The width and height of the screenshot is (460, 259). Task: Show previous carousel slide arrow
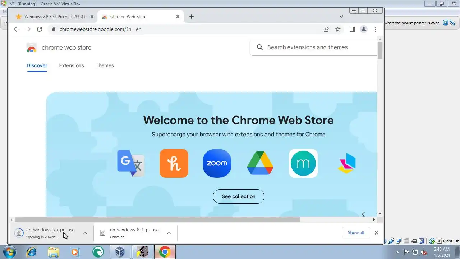363,214
